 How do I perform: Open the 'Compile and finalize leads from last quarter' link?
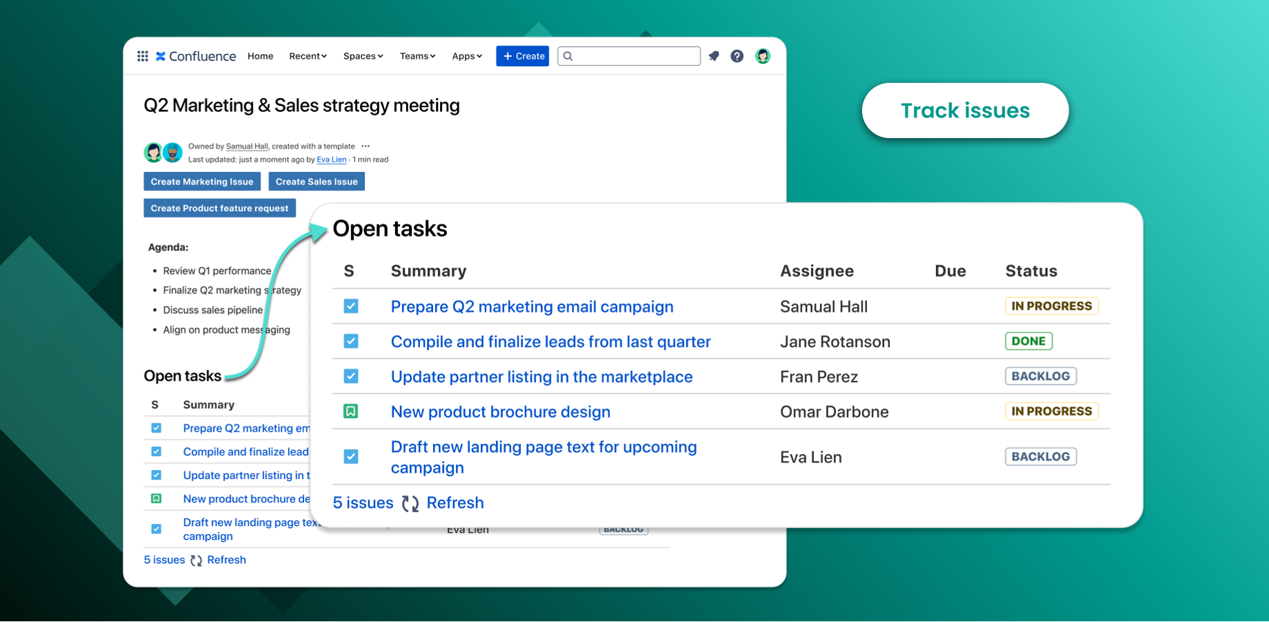click(x=551, y=342)
